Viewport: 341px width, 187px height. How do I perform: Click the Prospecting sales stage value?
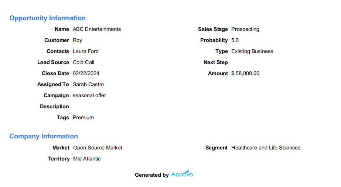pos(245,29)
